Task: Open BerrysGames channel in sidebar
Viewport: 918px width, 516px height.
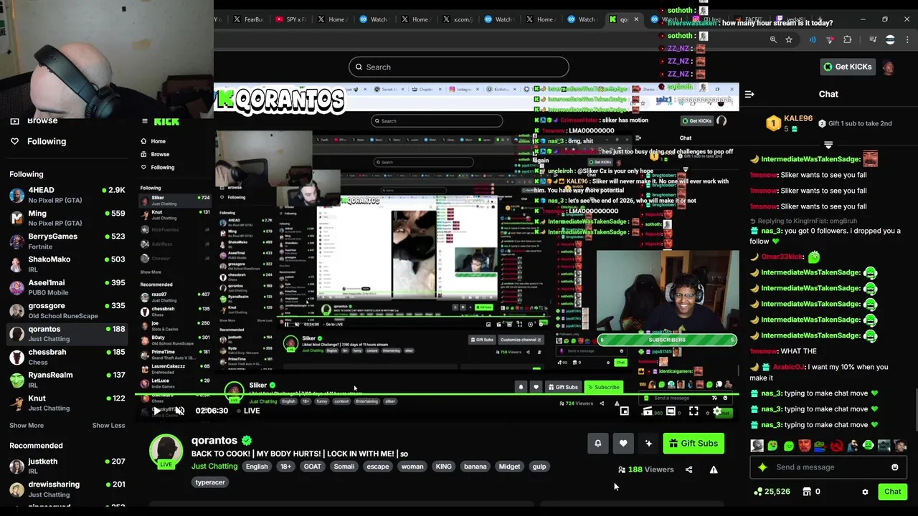Action: click(x=67, y=241)
